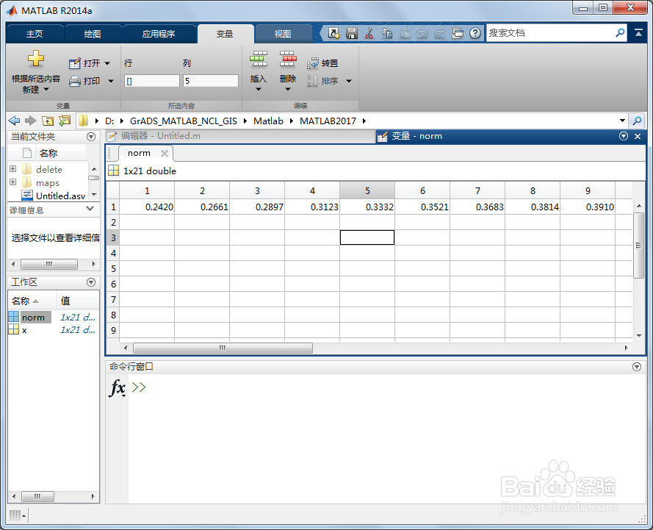Screen dimensions: 653x530
Task: Click the row index input field
Action: 152,81
